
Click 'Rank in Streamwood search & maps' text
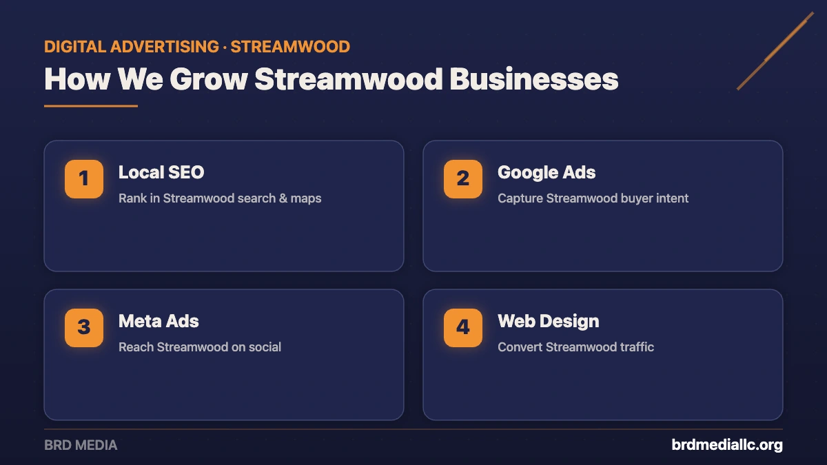(220, 198)
